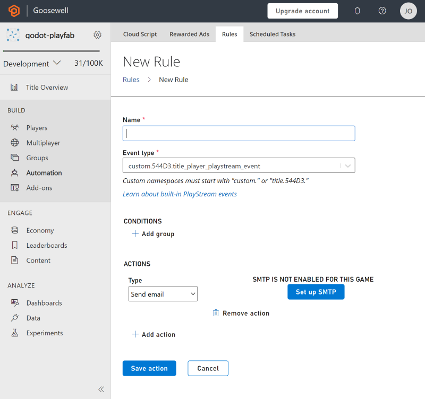Click the JO user avatar
425x399 pixels.
tap(408, 11)
